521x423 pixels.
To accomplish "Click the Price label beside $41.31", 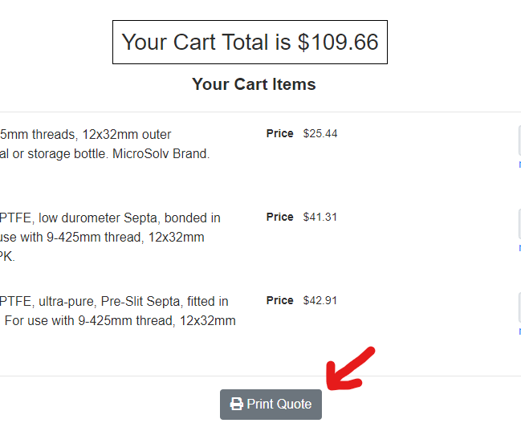I will (279, 218).
